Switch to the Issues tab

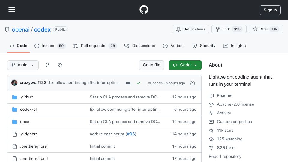tap(50, 46)
